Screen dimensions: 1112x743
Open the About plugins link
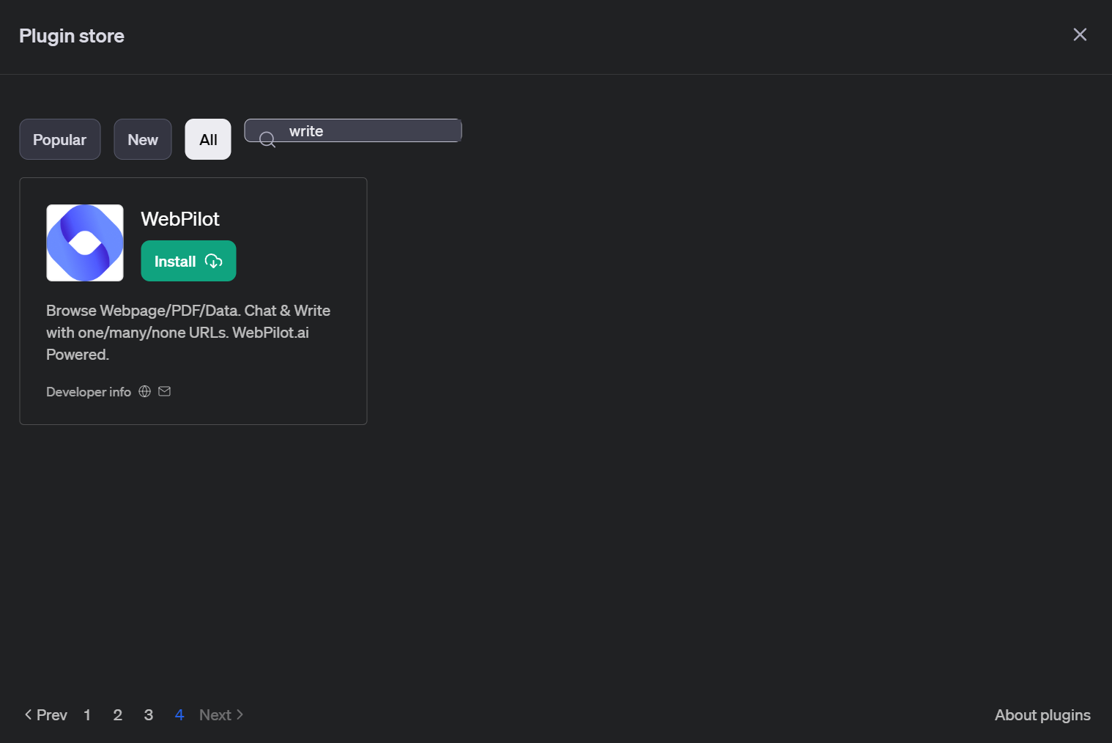click(x=1042, y=714)
